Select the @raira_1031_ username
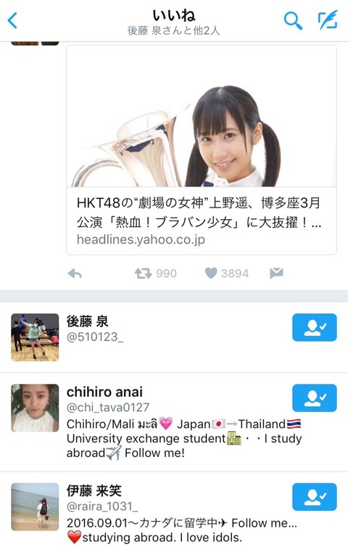This screenshot has height=550, width=348. (x=102, y=506)
